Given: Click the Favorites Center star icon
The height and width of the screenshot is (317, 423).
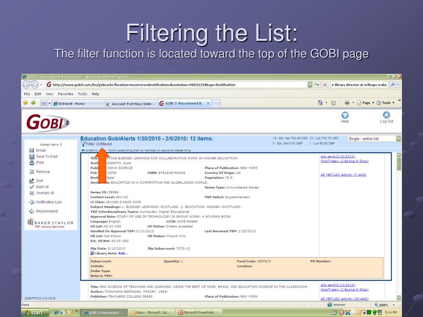Looking at the screenshot, I should click(25, 103).
